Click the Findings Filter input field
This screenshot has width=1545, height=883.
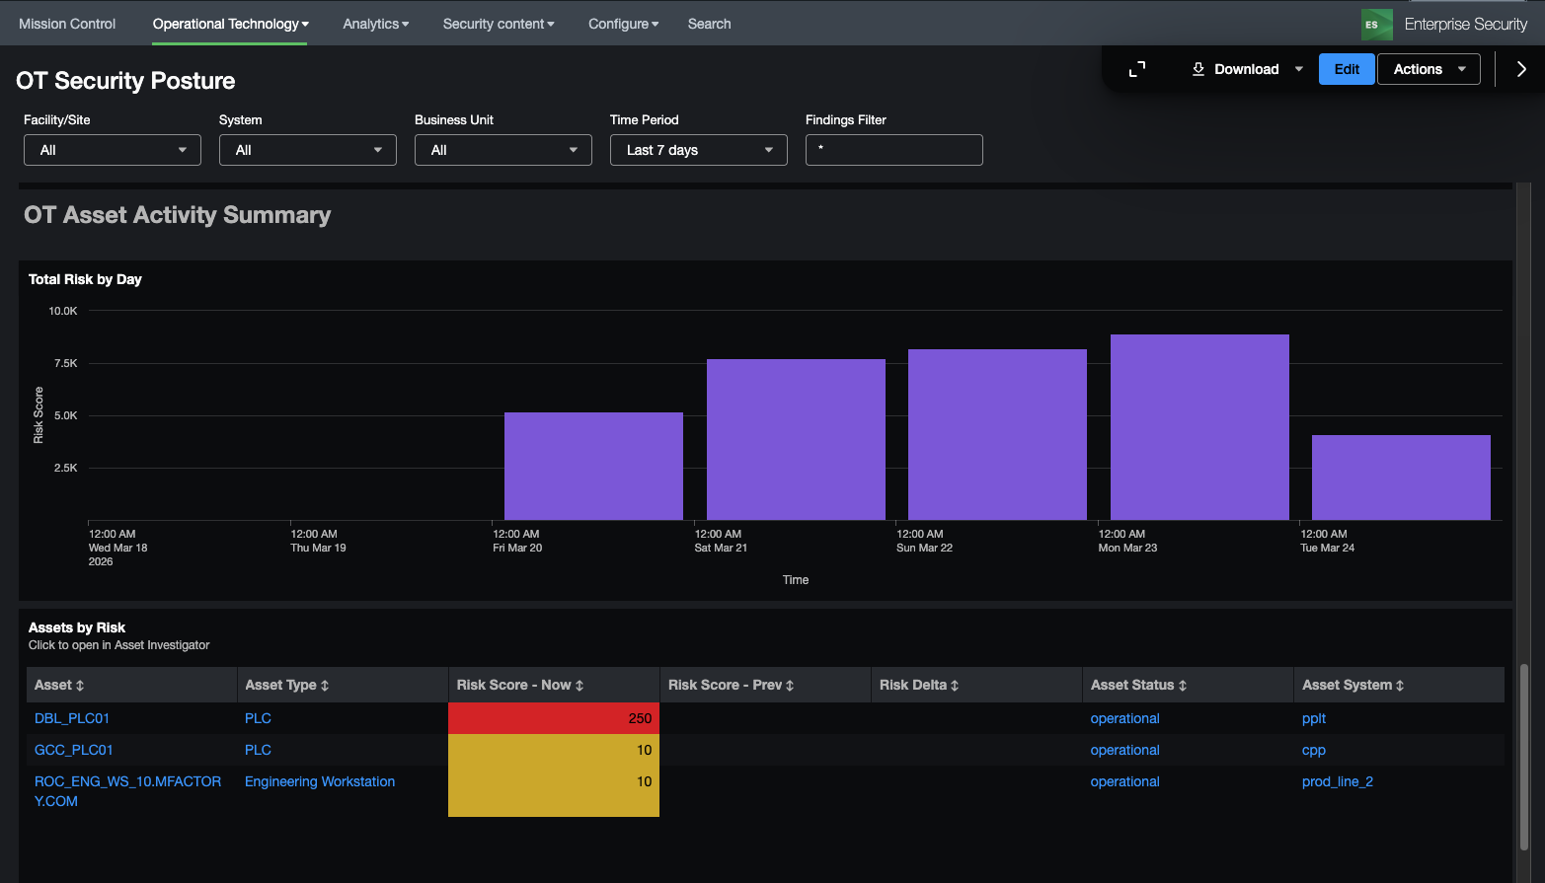point(894,150)
